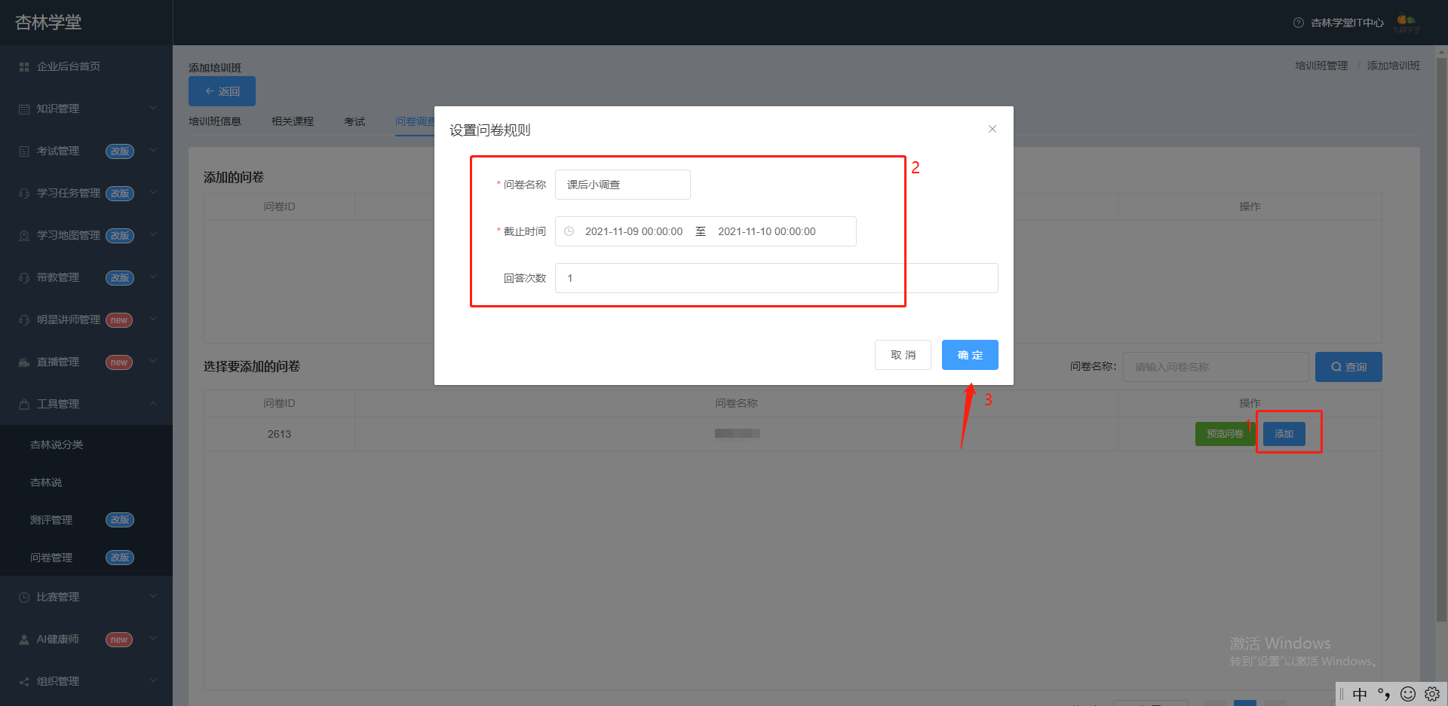Toggle the 中 input language indicator
This screenshot has width=1448, height=706.
(x=1360, y=694)
